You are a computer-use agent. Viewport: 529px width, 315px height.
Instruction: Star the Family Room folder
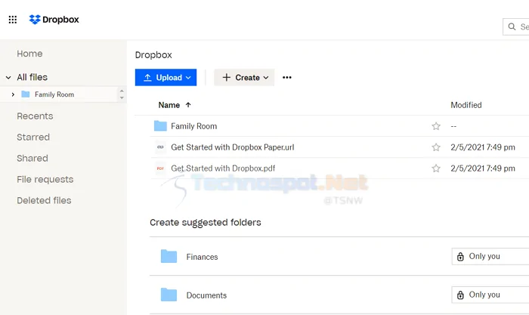(x=436, y=126)
